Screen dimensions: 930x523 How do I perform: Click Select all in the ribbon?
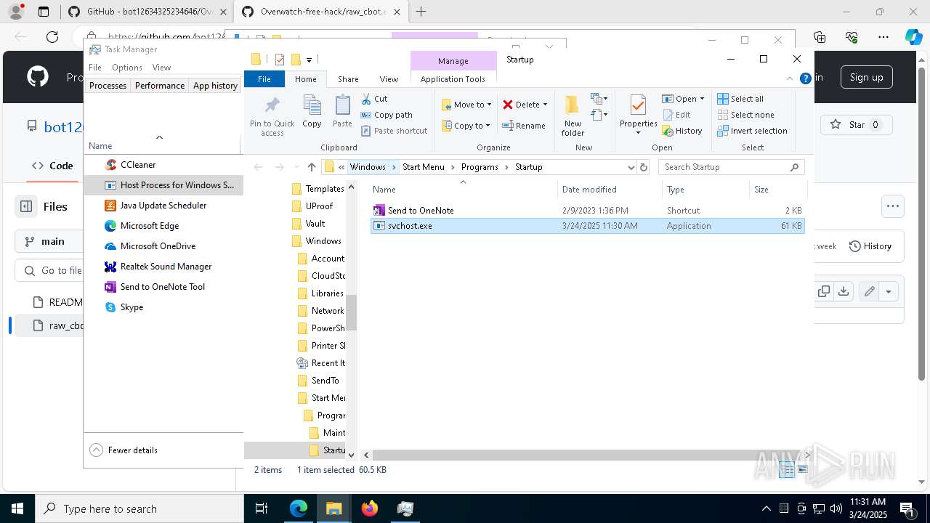pyautogui.click(x=740, y=99)
